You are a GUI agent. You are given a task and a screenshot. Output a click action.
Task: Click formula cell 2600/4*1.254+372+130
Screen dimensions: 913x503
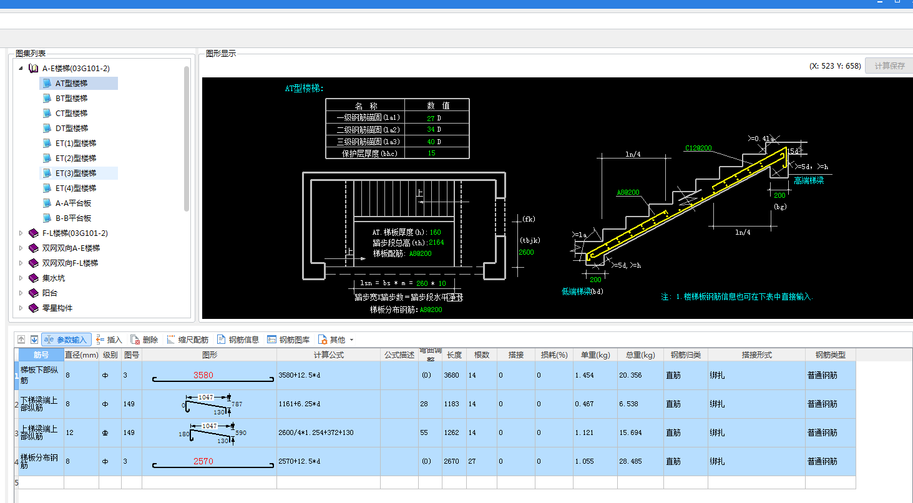click(328, 433)
